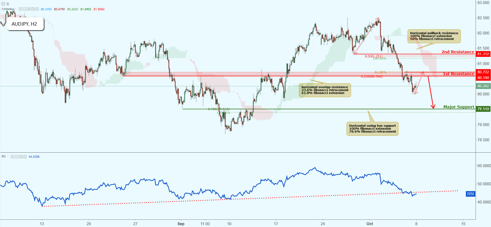The image size is (491, 227).
Task: Click the 81.312 red price tag
Action: pos(483,54)
